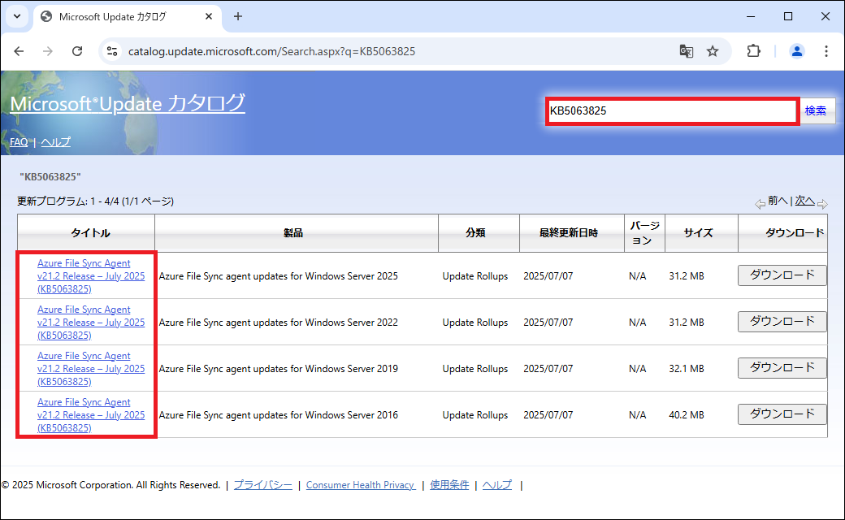Image resolution: width=845 pixels, height=520 pixels.
Task: Bookmark this page with the star
Action: [713, 51]
